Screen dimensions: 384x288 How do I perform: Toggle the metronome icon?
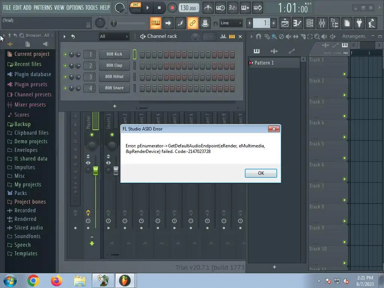tap(208, 8)
